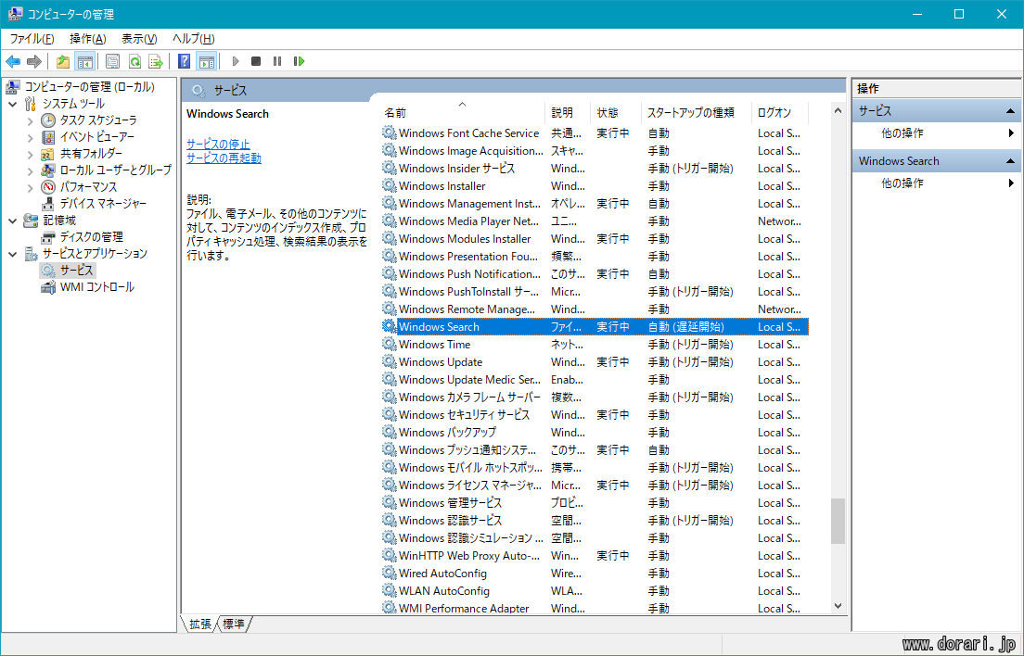Open the ファイル(F) menu
Screen dimensions: 1024x656
[x=32, y=39]
